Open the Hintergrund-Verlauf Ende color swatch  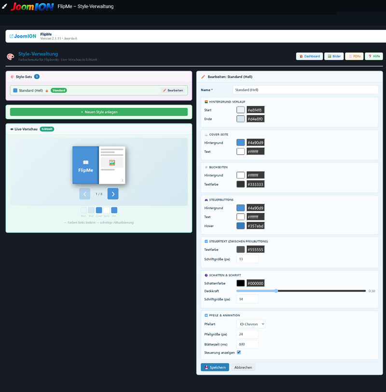point(241,119)
